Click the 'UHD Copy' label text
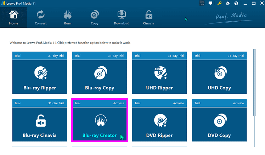 219,88
